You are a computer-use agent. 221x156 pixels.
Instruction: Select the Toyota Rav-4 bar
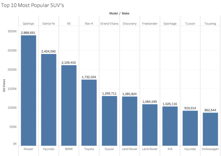pyautogui.click(x=89, y=112)
